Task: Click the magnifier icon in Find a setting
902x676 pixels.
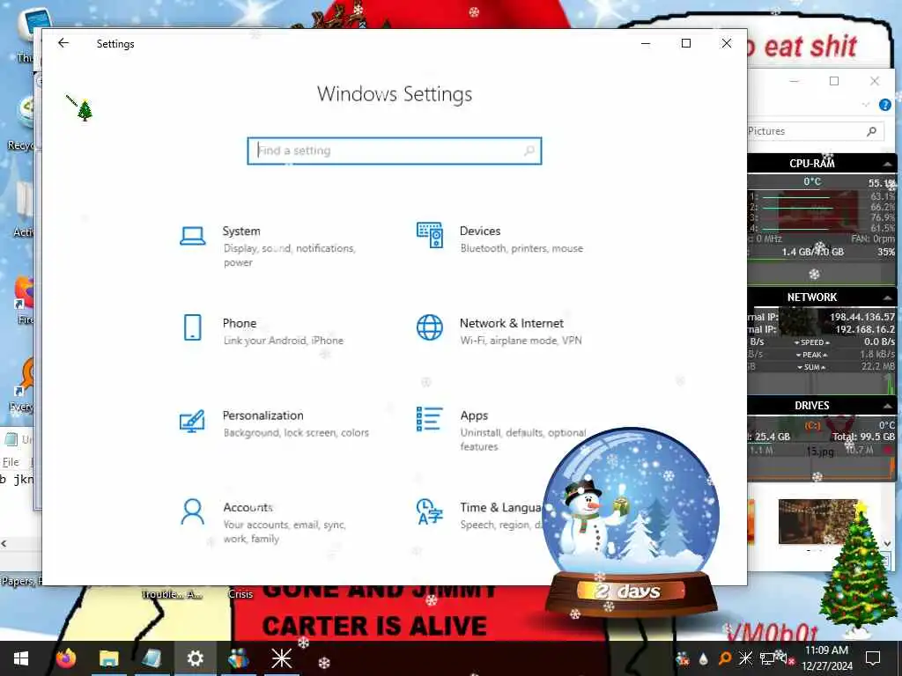Action: coord(529,151)
